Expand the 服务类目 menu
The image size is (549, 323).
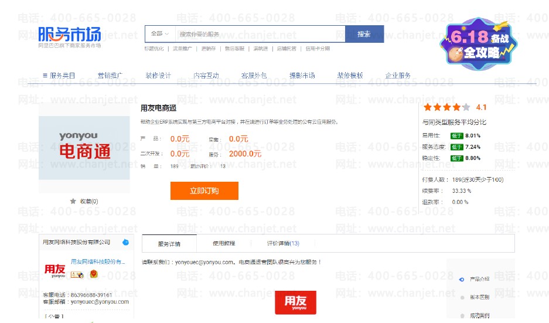[59, 75]
